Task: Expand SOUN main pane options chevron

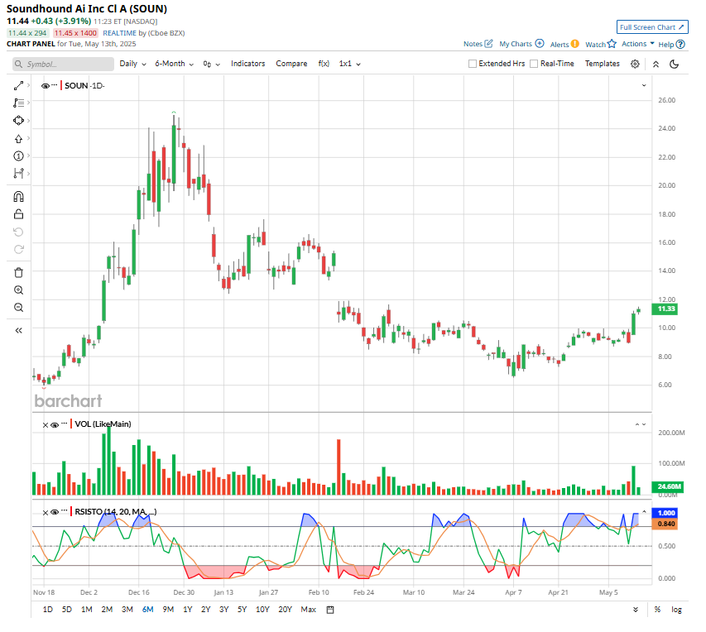Action: [644, 85]
